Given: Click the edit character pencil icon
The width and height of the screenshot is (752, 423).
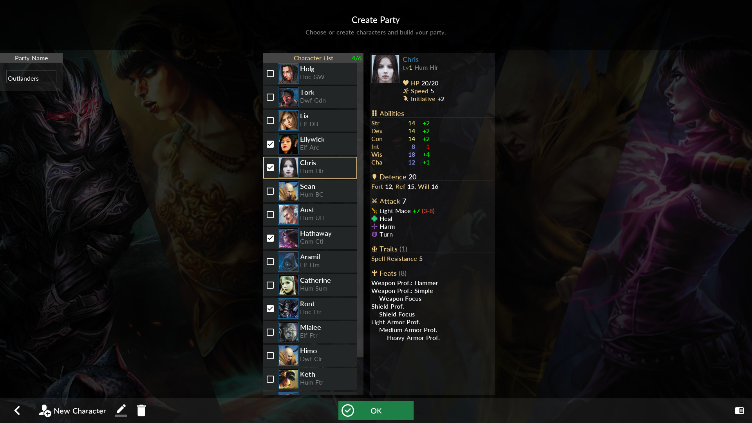Looking at the screenshot, I should [121, 410].
